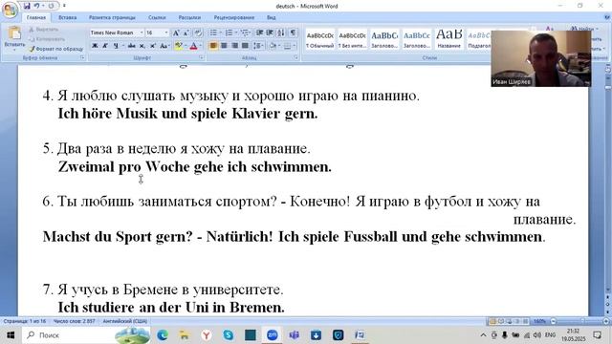Click Иван Ширяев video thumbnail
The height and width of the screenshot is (344, 612).
(x=541, y=58)
